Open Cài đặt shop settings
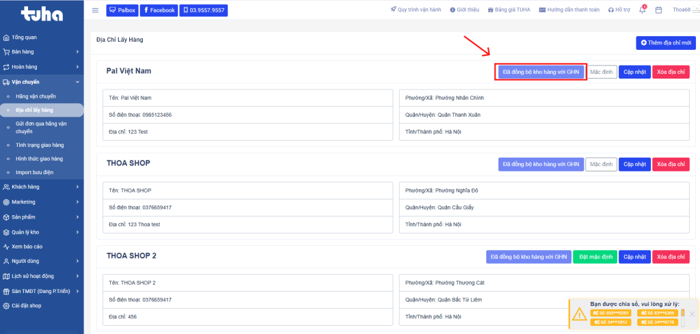The image size is (700, 334). 27,305
